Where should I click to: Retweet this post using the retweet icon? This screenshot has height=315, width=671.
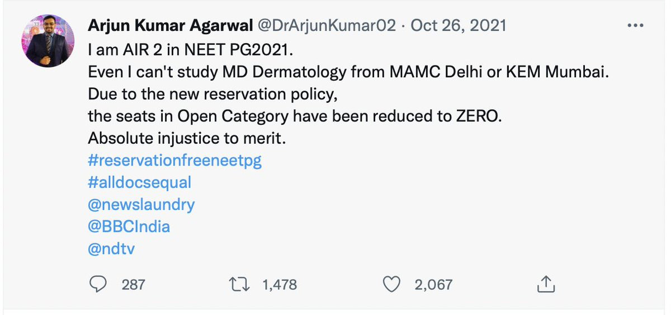point(241,284)
